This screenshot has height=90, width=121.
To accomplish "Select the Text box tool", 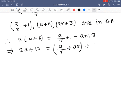I will pos(62,10).
